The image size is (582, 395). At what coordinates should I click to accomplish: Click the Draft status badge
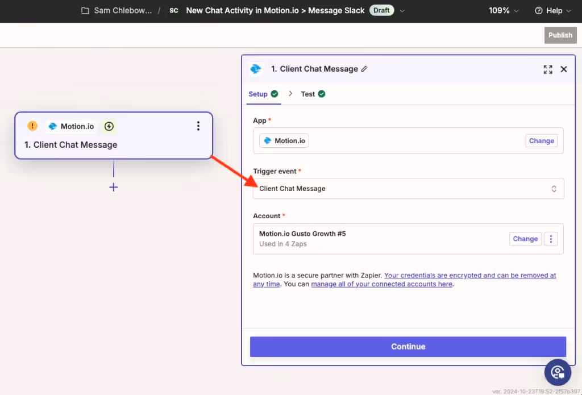click(x=381, y=10)
